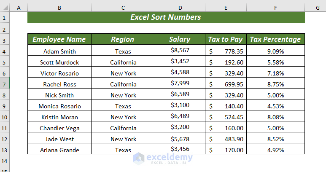
Task: Select column D header
Action: click(x=180, y=8)
